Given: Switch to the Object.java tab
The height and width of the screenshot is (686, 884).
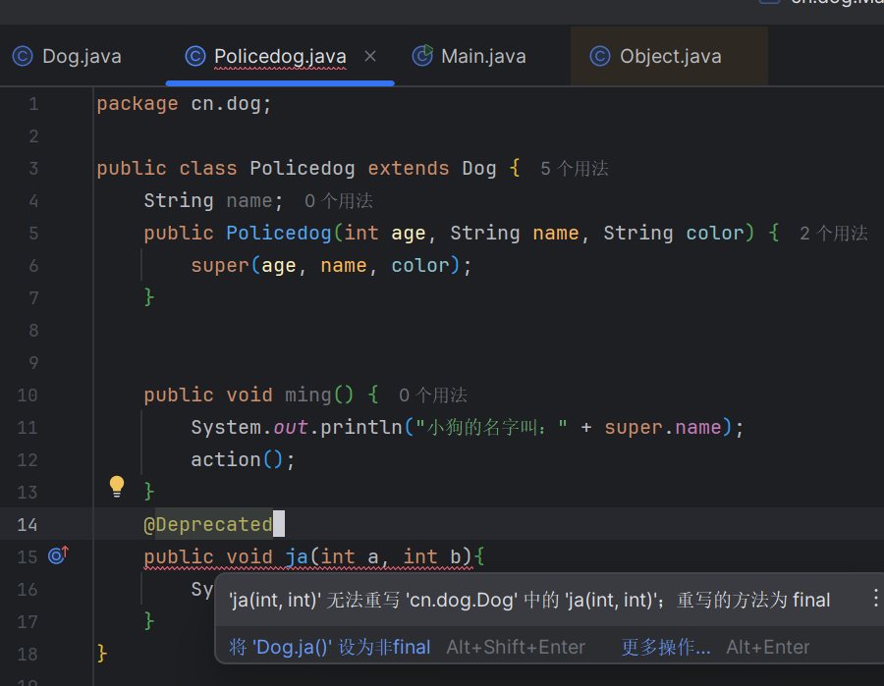Looking at the screenshot, I should [x=670, y=56].
